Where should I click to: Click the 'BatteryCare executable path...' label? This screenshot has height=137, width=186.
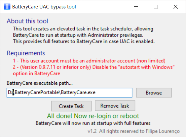point(40,83)
